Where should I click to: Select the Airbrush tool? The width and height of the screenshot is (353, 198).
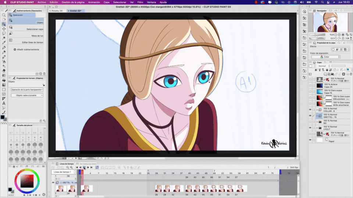coord(4,62)
